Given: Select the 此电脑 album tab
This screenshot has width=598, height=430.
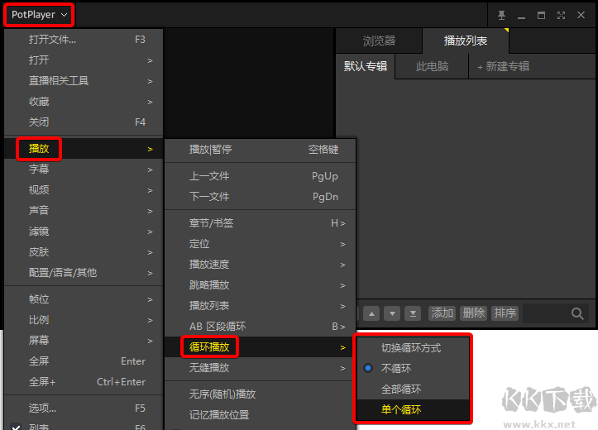Looking at the screenshot, I should click(x=432, y=66).
